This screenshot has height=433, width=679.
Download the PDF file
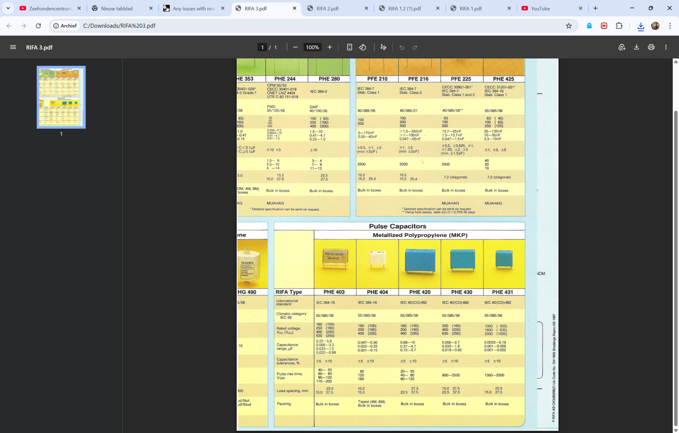tap(637, 47)
